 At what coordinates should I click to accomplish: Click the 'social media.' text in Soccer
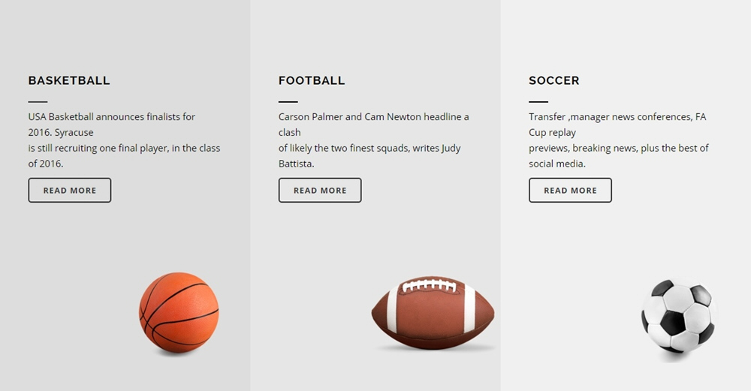pos(557,164)
